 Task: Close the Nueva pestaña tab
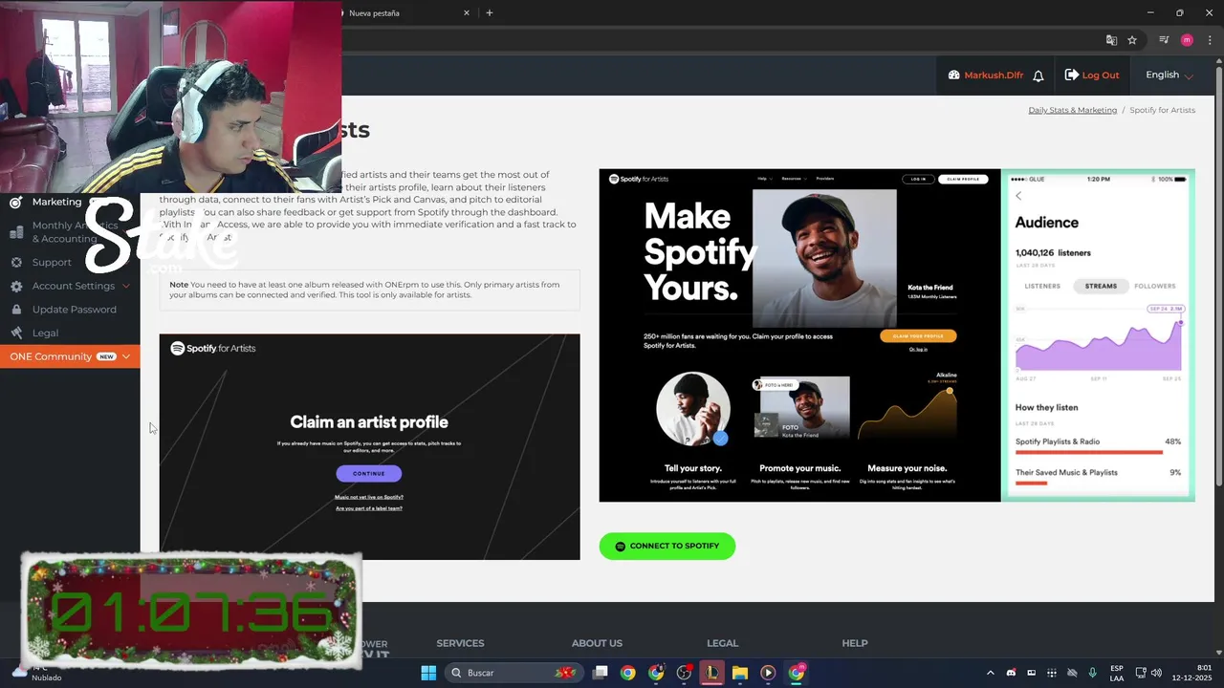[467, 13]
